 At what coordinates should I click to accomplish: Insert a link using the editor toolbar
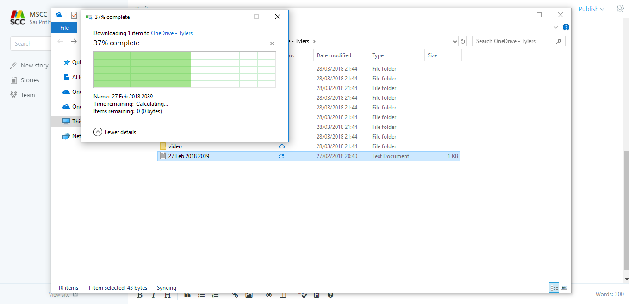(235, 295)
